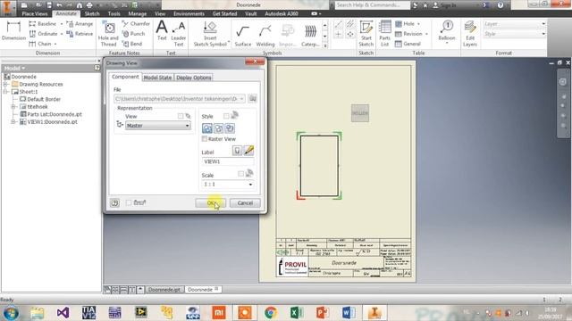Insert a Parts List table

coord(384,34)
